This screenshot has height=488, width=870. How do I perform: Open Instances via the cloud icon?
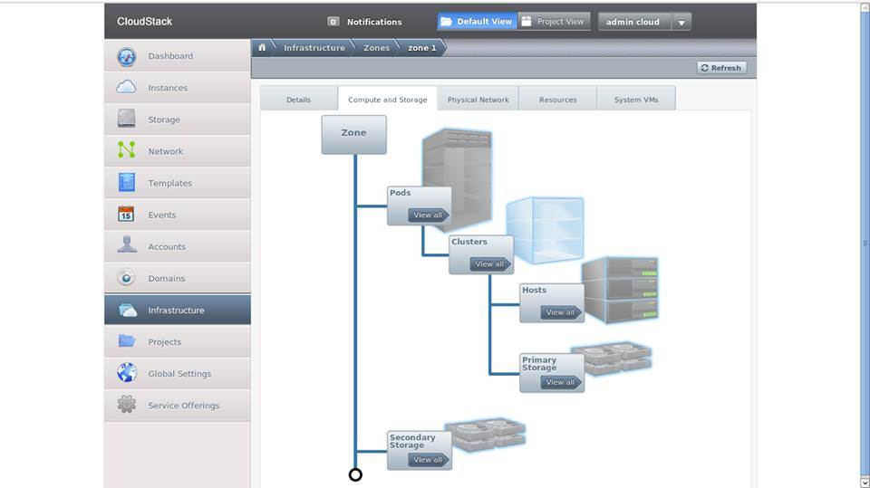[x=126, y=88]
